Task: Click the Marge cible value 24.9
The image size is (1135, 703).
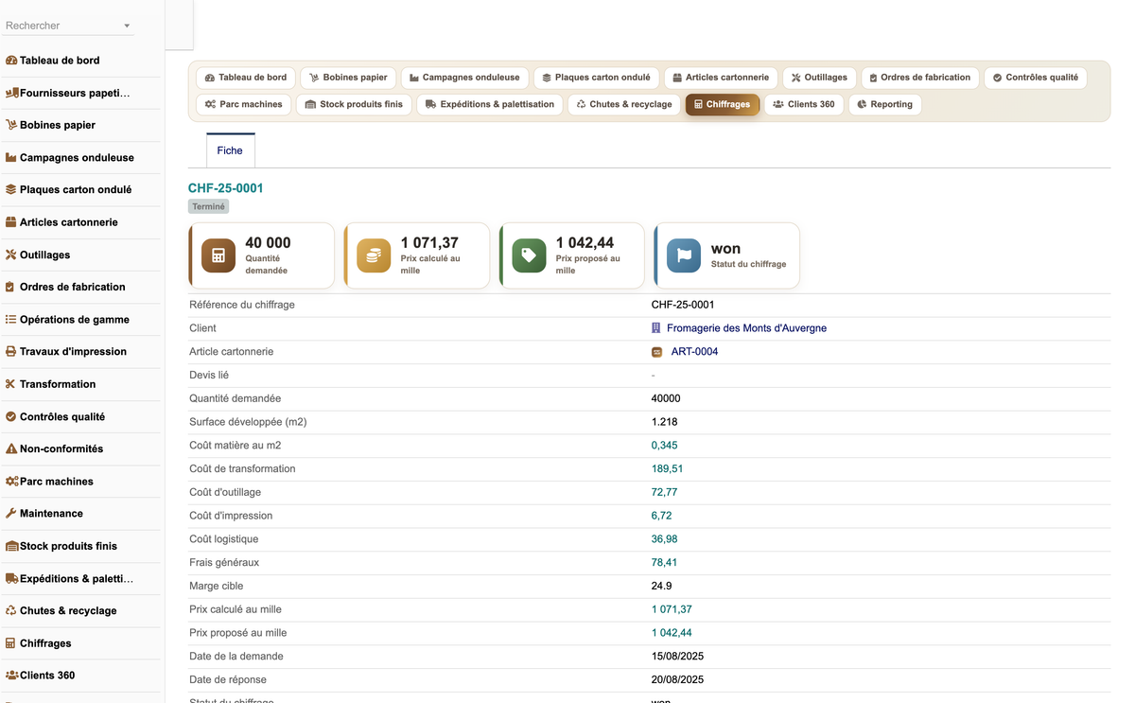Action: [662, 587]
